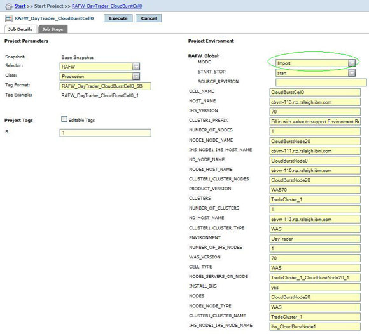Click the NODES input field
This screenshot has height=334, width=369.
315,297
